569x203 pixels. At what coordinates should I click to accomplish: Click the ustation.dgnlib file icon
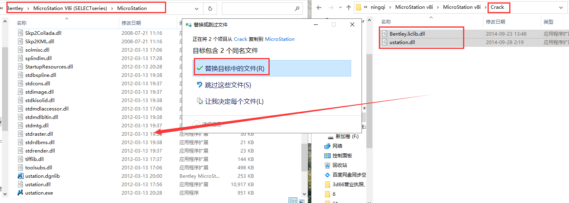point(20,176)
